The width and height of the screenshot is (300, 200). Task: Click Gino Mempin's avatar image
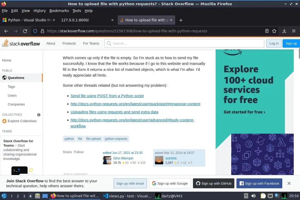click(x=107, y=160)
